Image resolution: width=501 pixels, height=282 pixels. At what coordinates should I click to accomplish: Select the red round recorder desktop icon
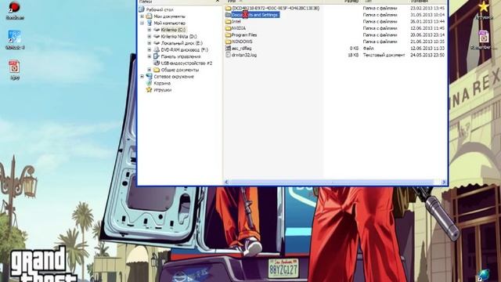click(14, 7)
